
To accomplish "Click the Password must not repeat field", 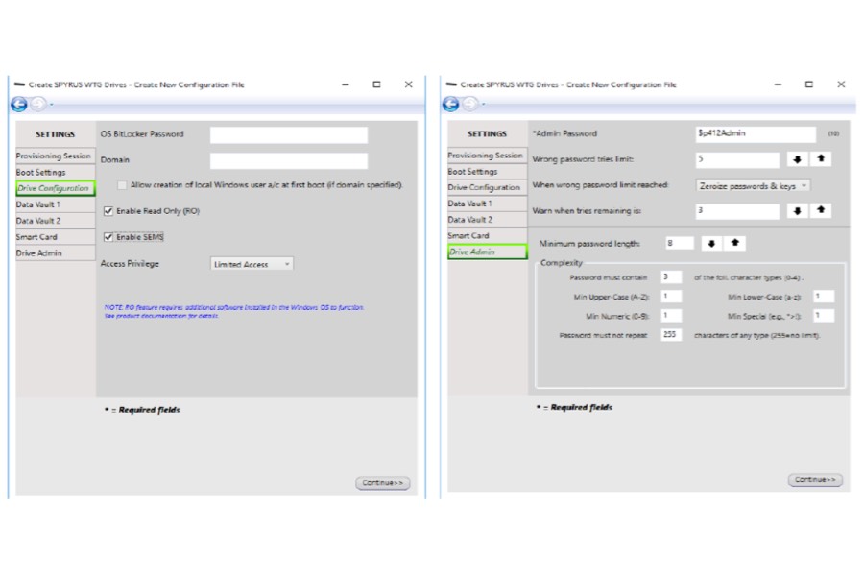I will click(671, 335).
